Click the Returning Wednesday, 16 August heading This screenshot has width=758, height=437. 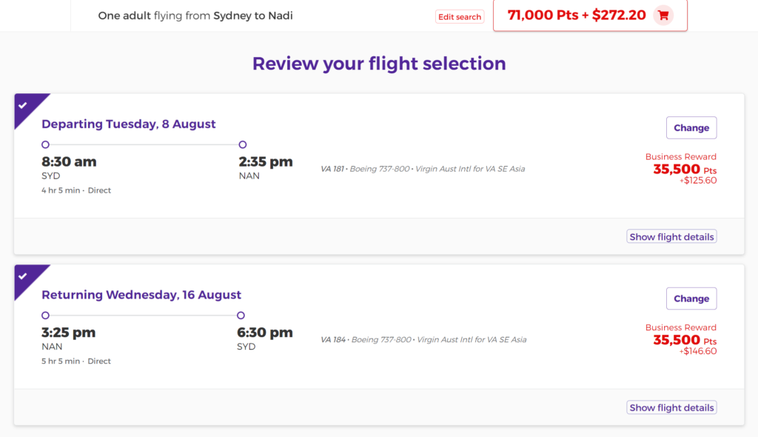click(x=141, y=295)
